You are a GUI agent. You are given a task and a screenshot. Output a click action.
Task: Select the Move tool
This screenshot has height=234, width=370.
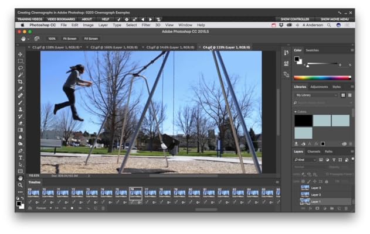[x=21, y=54]
